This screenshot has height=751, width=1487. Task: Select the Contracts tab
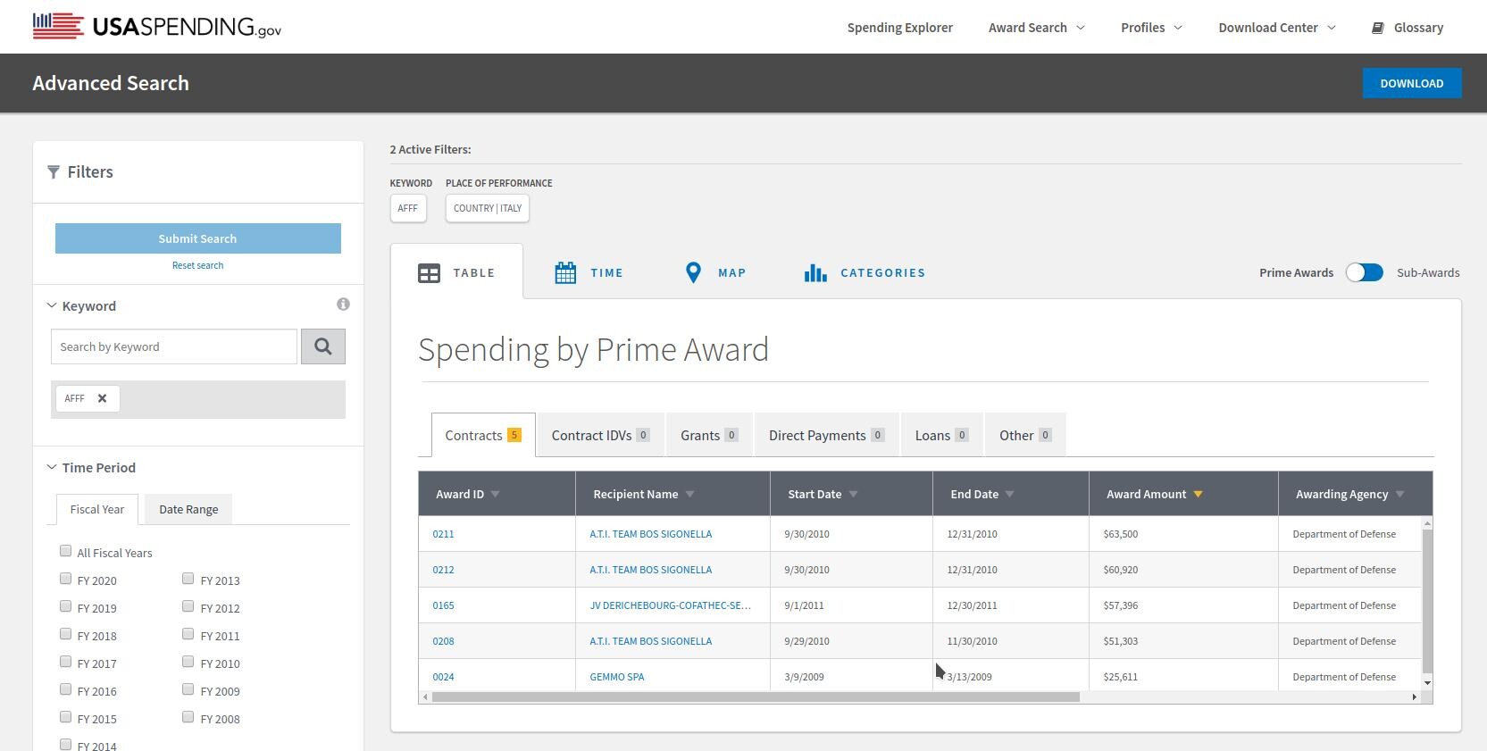coord(483,436)
